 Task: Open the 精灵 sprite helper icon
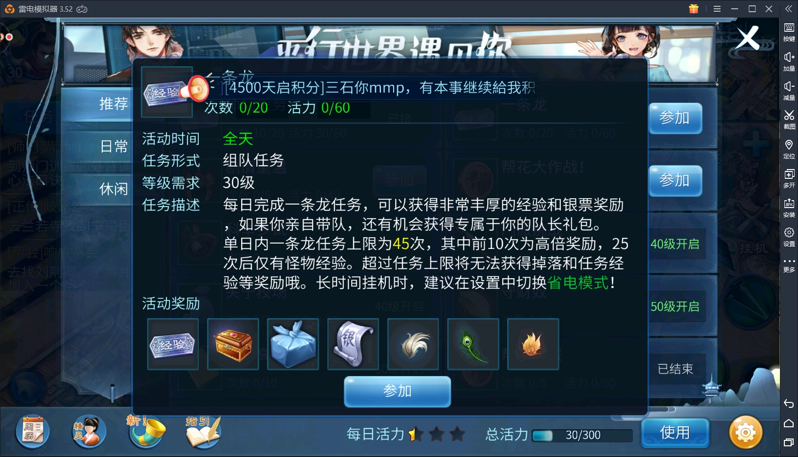[x=89, y=432]
